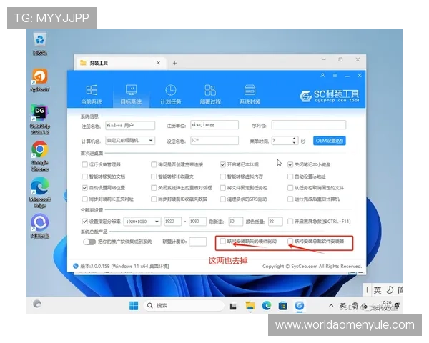This screenshot has height=343, width=429.
Task: Check 开启黑屏急救 CTRL+F11 option
Action: pos(290,221)
